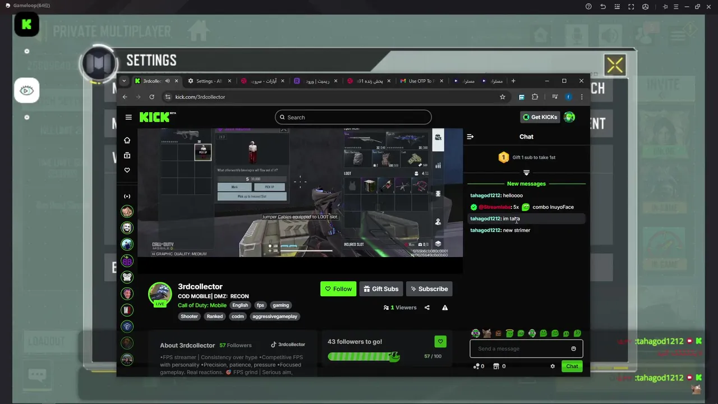The image size is (718, 404).
Task: Click the 3rdcollector LIVE profile avatar
Action: tap(160, 295)
